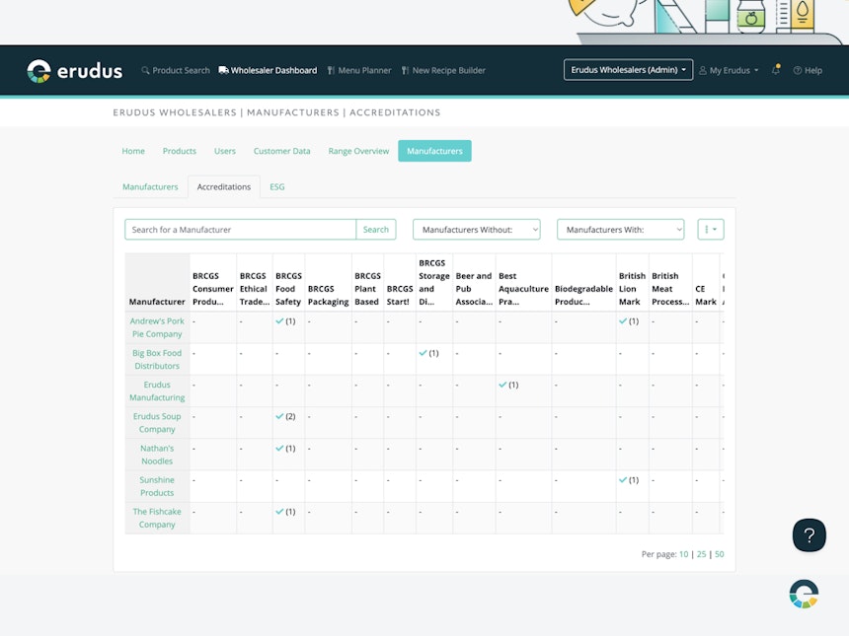Image resolution: width=849 pixels, height=636 pixels.
Task: Switch to the Range Overview tab
Action: pyautogui.click(x=358, y=151)
